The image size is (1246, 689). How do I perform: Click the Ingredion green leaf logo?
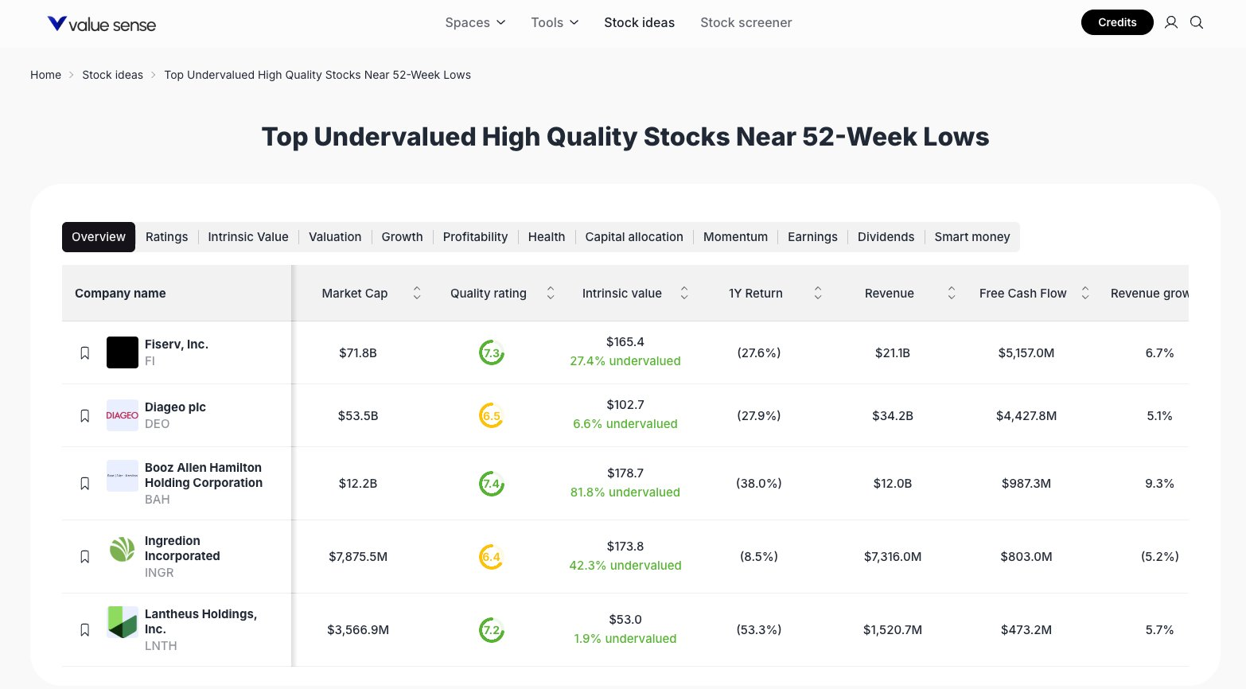pos(123,550)
